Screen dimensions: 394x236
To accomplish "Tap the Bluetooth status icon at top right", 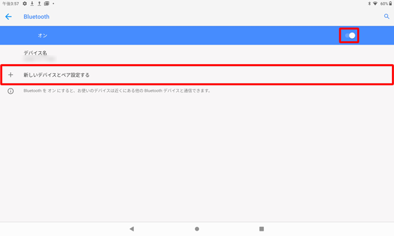I will click(369, 3).
